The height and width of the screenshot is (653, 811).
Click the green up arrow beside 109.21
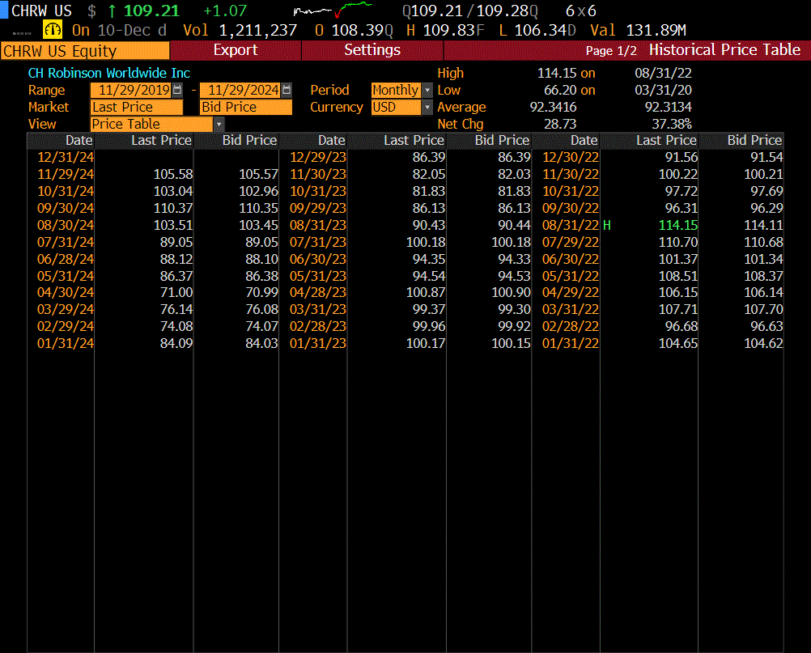113,10
